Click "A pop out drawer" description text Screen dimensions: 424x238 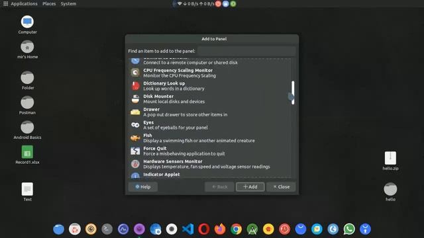click(185, 114)
